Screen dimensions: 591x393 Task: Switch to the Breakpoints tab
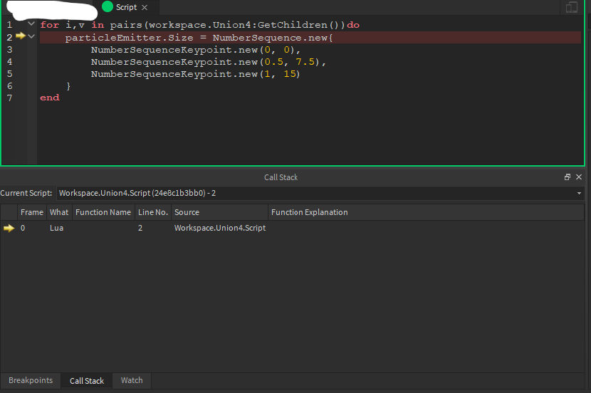pos(31,381)
